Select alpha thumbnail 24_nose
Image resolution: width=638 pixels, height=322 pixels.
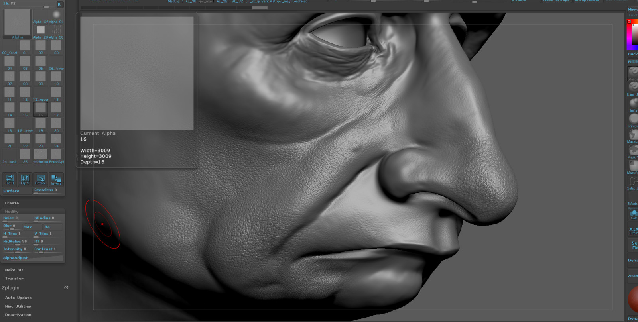point(10,156)
